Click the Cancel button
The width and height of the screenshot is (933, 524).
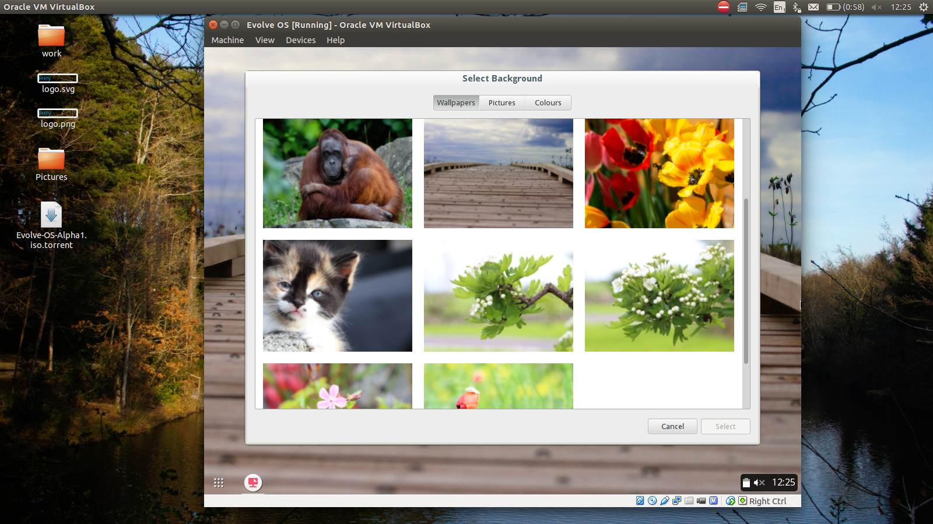(672, 426)
